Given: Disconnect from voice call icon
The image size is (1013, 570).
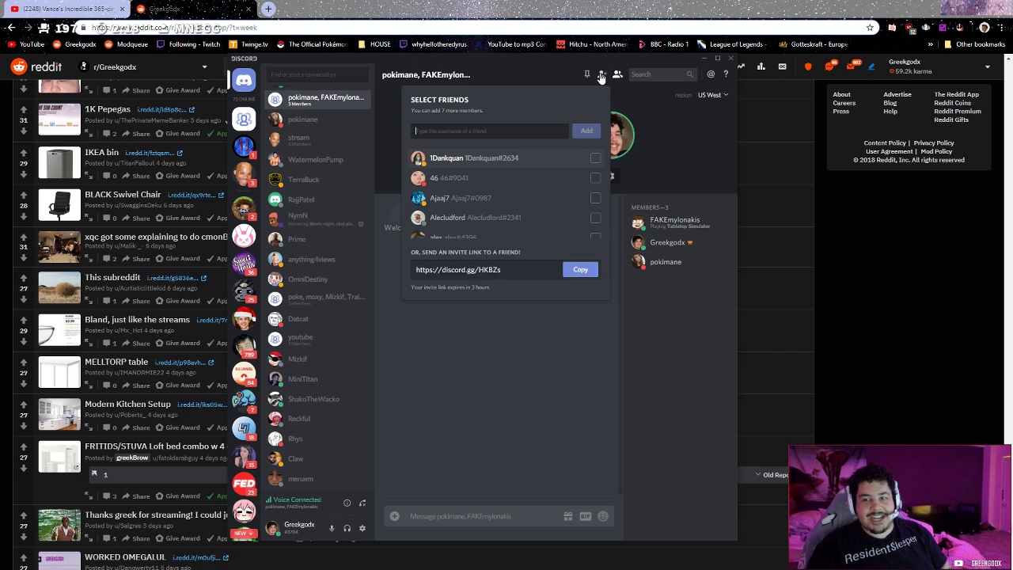Looking at the screenshot, I should point(362,503).
